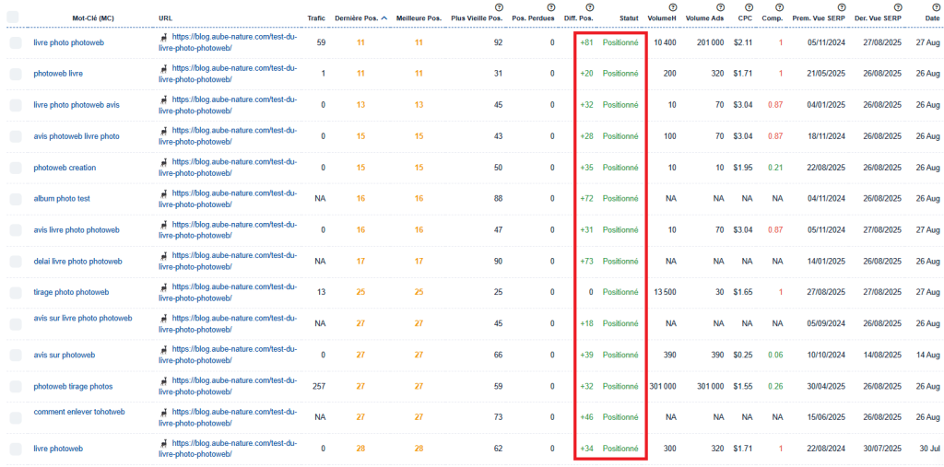Open the 'avis photoweb livre photo' keyword link
This screenshot has height=467, width=944.
pyautogui.click(x=77, y=136)
